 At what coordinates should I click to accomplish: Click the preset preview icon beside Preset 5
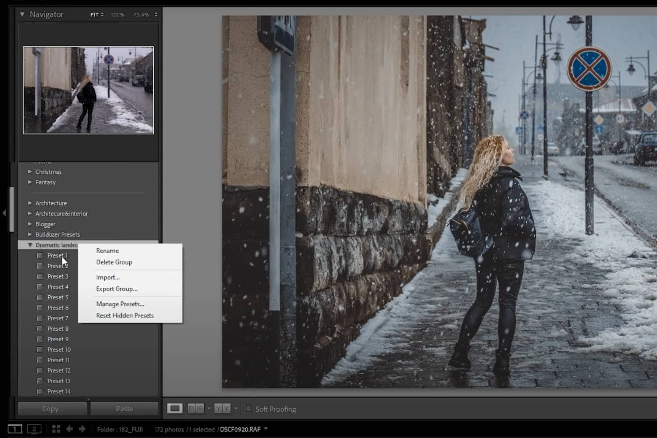(39, 297)
